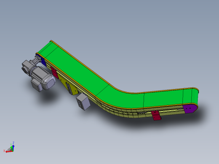The image size is (219, 164).
Task: Select the gray control box below the conveyor
Action: pyautogui.click(x=83, y=102)
